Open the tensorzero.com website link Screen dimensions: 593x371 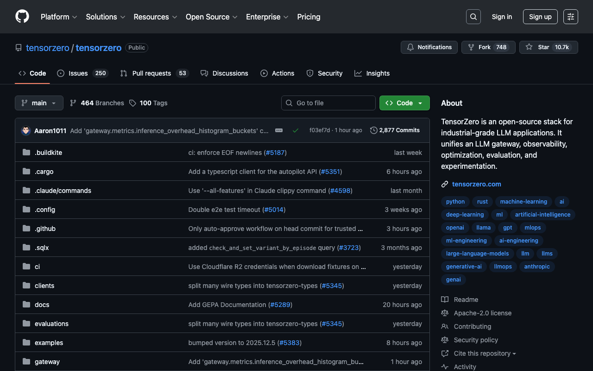click(476, 184)
